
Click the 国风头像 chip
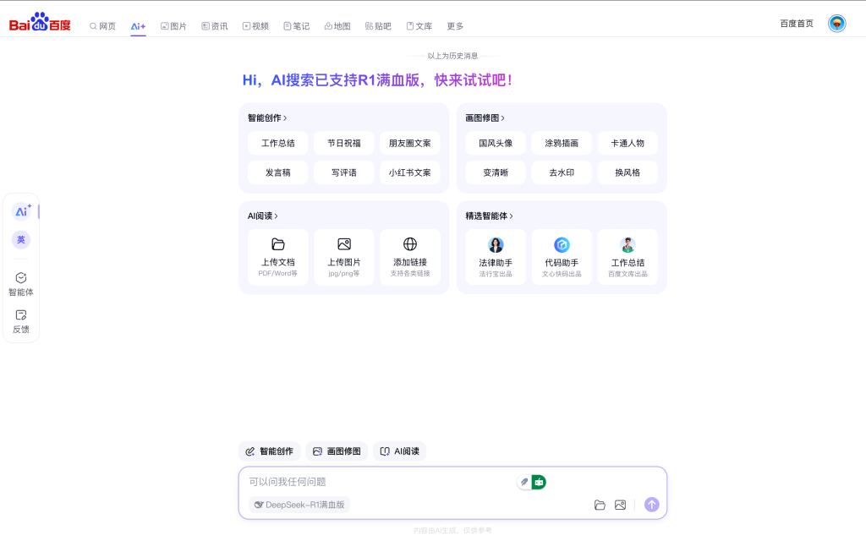click(496, 143)
